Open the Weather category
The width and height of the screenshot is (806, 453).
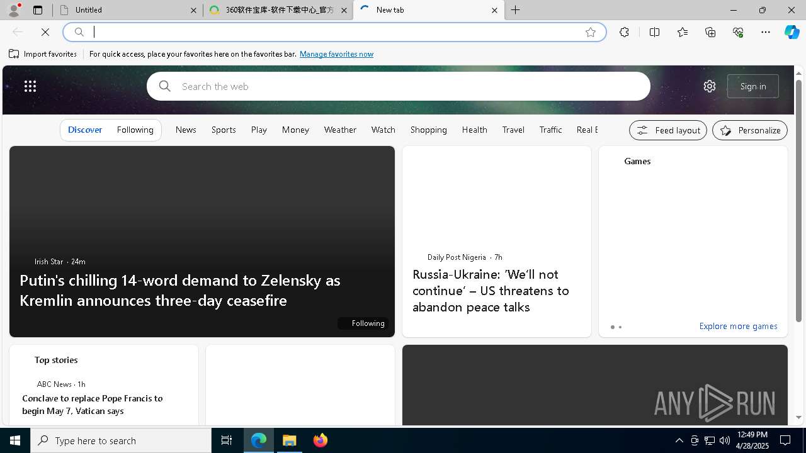pyautogui.click(x=340, y=130)
